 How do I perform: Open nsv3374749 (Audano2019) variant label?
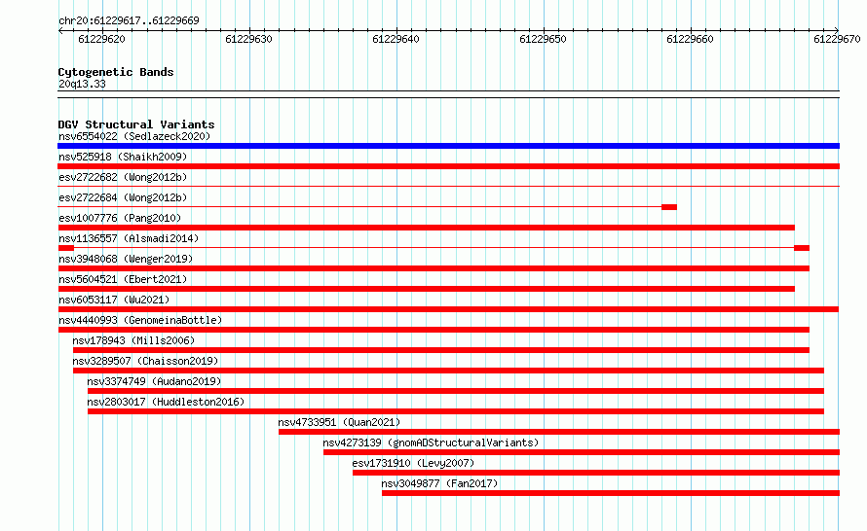pyautogui.click(x=154, y=381)
